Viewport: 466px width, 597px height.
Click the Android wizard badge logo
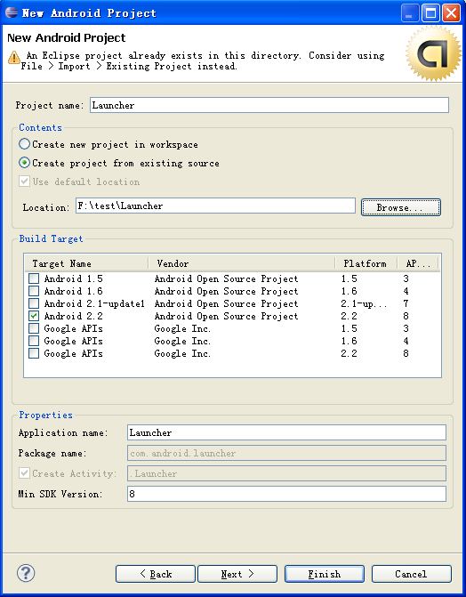point(433,52)
